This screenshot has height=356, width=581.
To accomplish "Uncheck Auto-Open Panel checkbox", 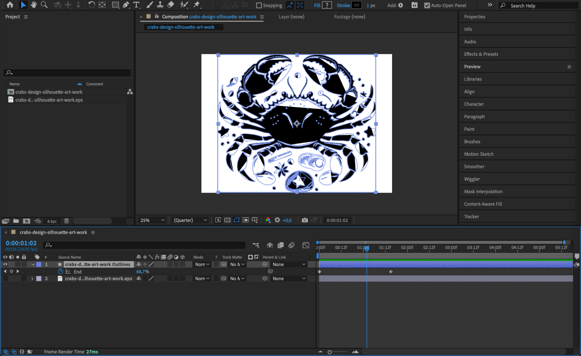I will (427, 6).
